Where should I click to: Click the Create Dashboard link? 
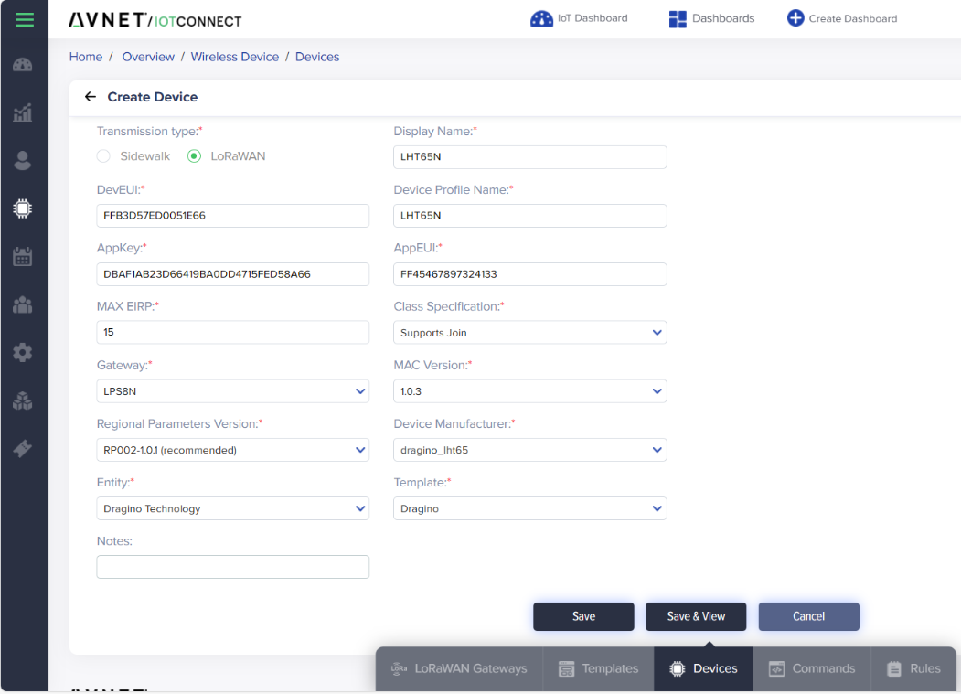(x=852, y=19)
